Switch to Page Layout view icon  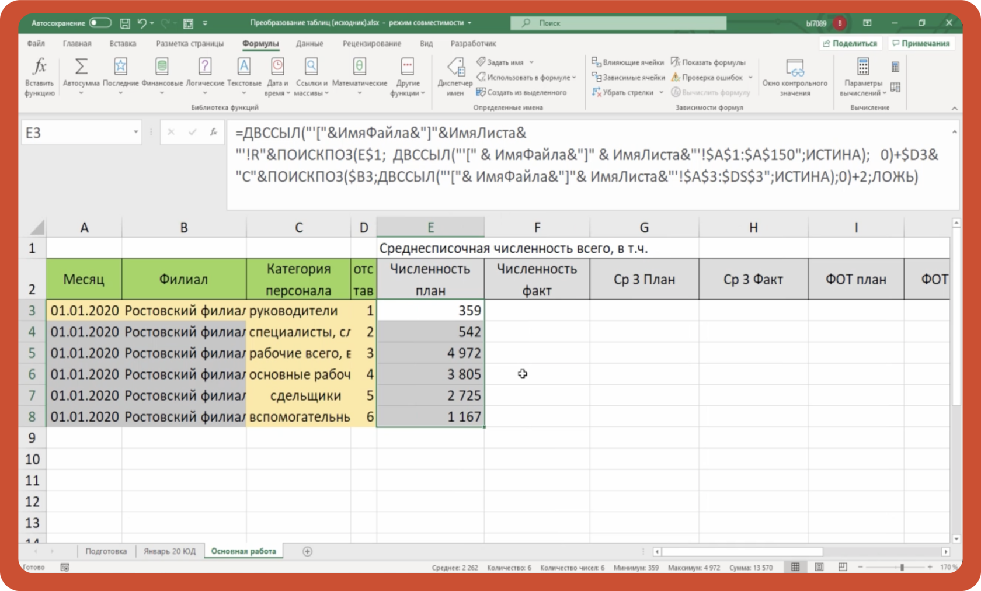819,567
